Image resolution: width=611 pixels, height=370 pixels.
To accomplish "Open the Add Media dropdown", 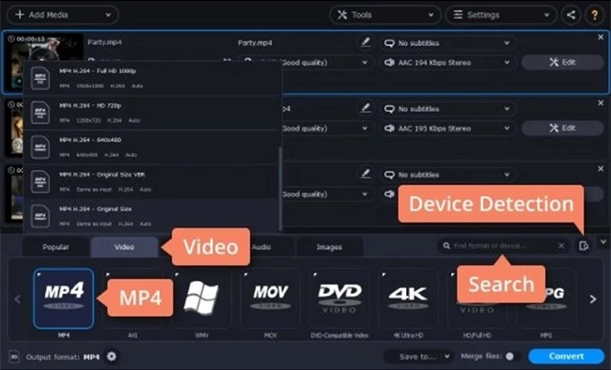I will (x=62, y=15).
